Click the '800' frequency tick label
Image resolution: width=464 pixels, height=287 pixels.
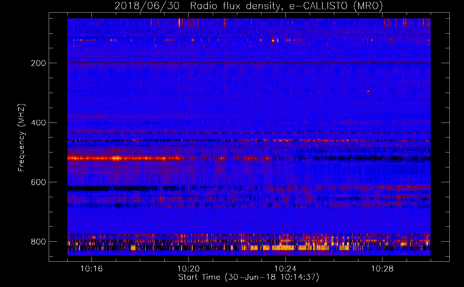38,242
